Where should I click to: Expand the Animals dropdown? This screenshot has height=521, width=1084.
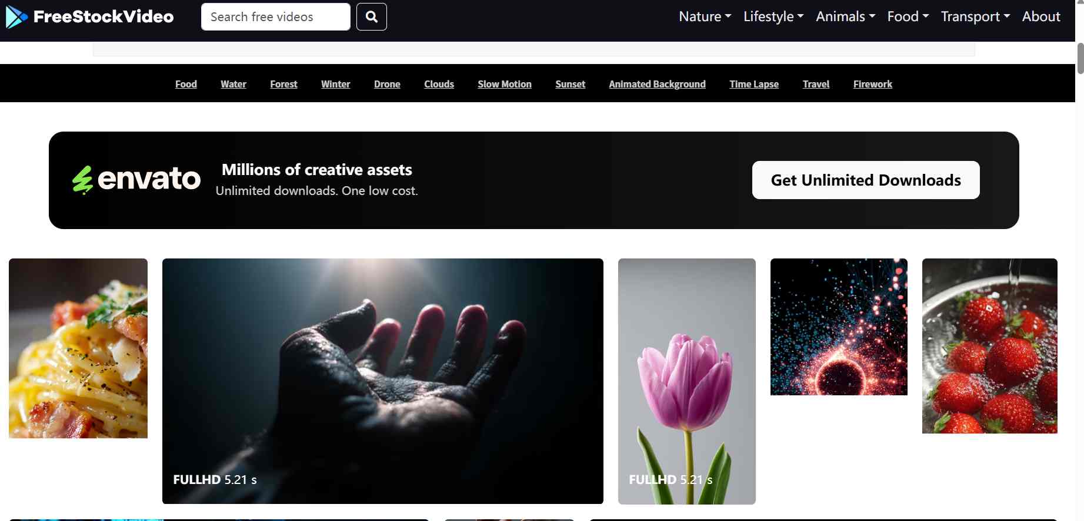coord(845,17)
